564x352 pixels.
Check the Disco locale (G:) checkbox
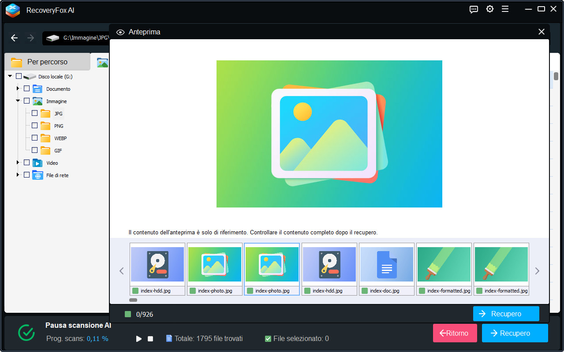[19, 76]
